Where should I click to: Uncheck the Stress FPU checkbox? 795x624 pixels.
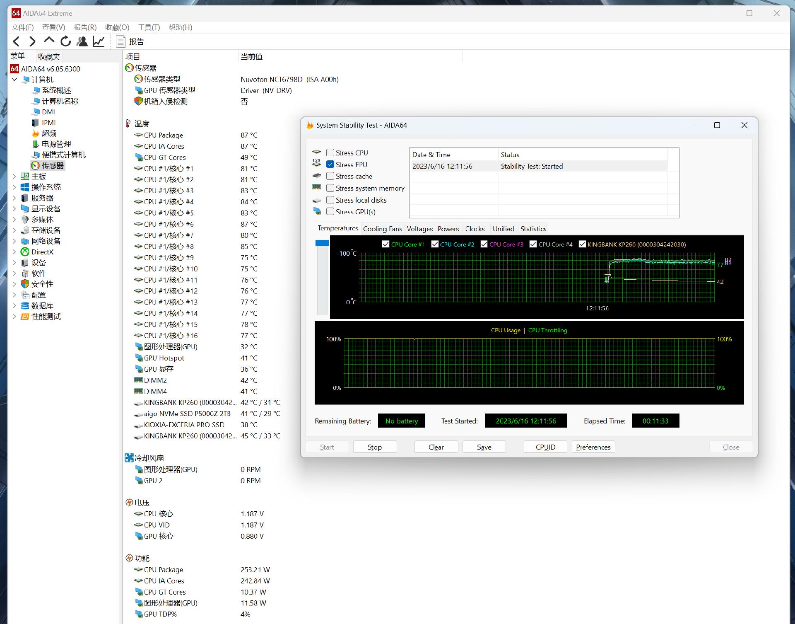[330, 164]
